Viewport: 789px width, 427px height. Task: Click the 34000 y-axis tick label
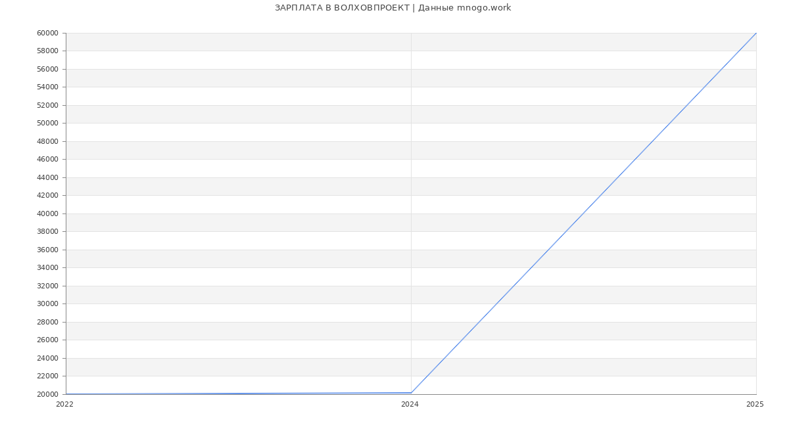[x=47, y=267]
